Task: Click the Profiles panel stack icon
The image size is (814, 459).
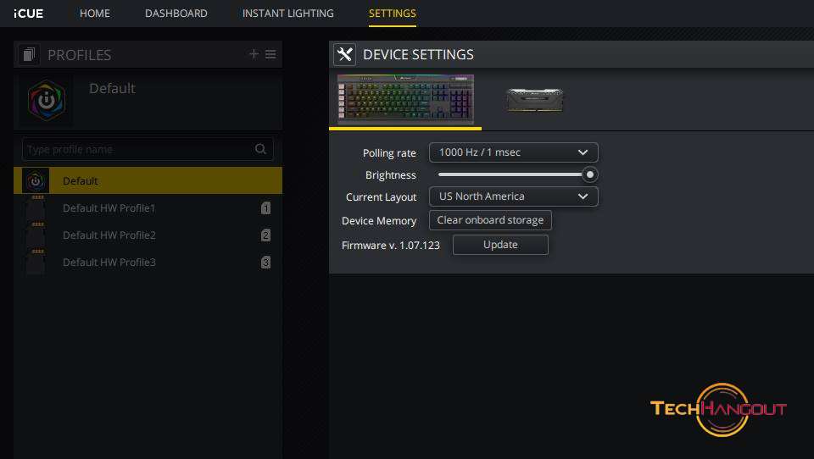Action: [x=29, y=54]
